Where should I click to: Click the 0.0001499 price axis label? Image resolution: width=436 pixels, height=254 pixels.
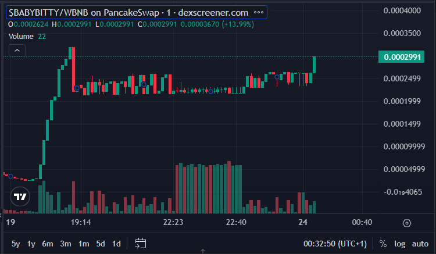402,124
